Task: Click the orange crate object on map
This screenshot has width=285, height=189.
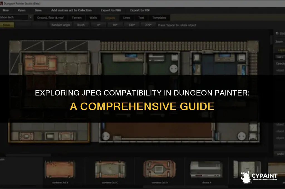Action: point(40,63)
